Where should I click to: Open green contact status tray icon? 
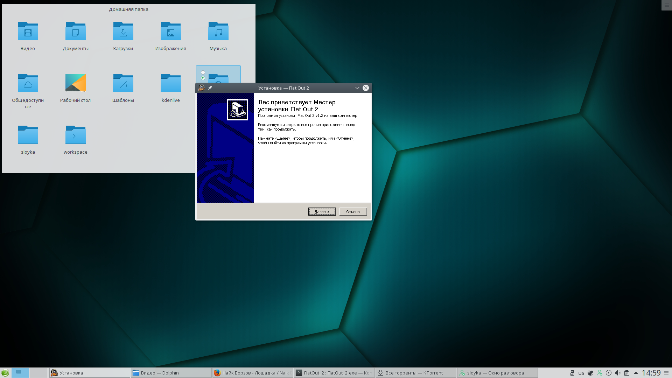click(x=600, y=373)
